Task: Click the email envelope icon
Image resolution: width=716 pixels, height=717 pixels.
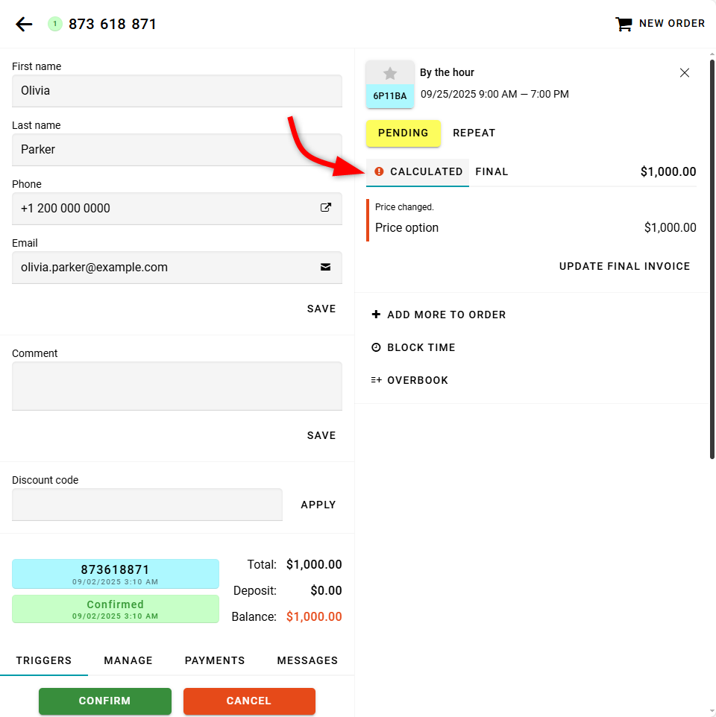Action: (326, 267)
